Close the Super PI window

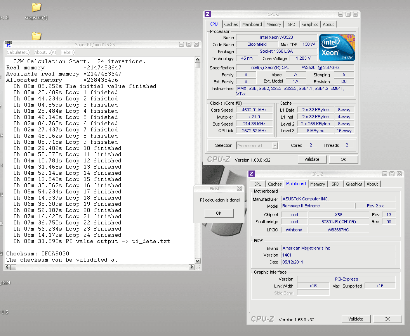pyautogui.click(x=196, y=45)
